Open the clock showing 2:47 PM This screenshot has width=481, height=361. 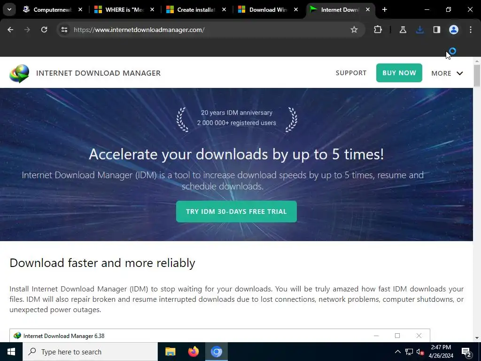tap(441, 352)
